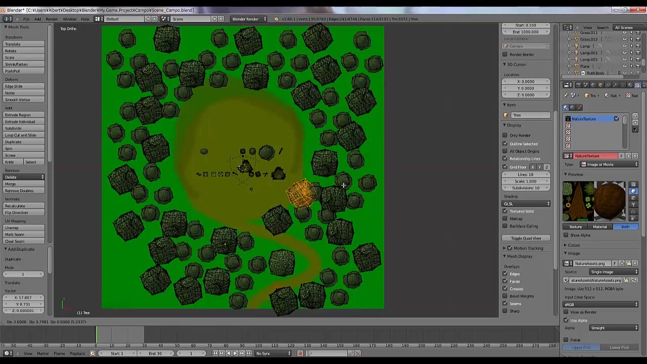Select the Plane object in the outliner

585,66
